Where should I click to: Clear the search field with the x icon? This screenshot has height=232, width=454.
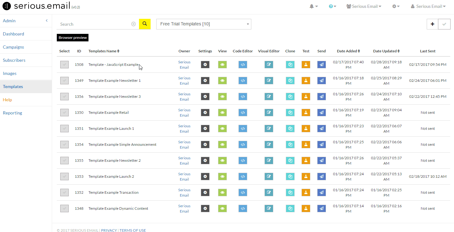coord(133,24)
